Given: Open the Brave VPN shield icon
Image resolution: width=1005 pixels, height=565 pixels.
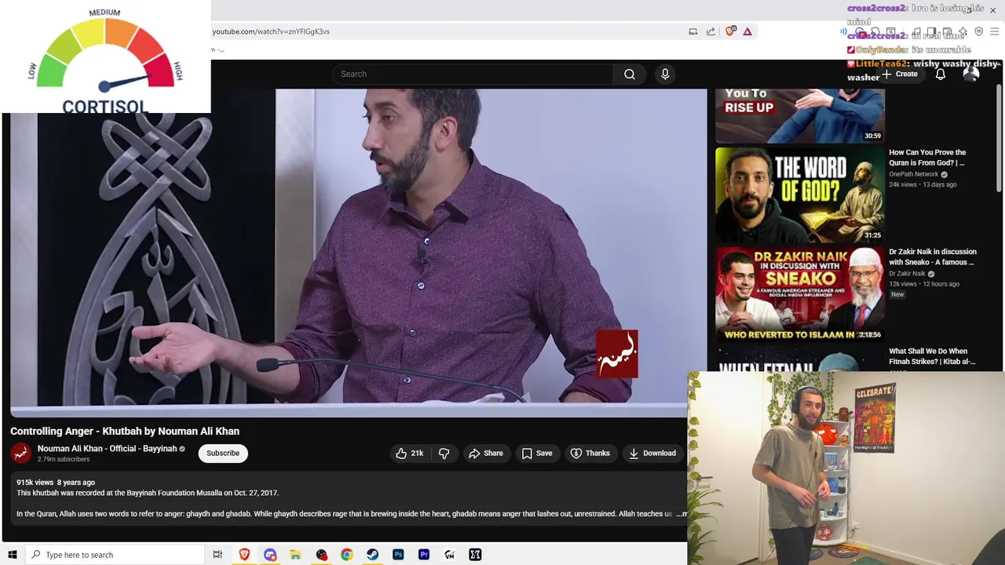Looking at the screenshot, I should point(978,31).
